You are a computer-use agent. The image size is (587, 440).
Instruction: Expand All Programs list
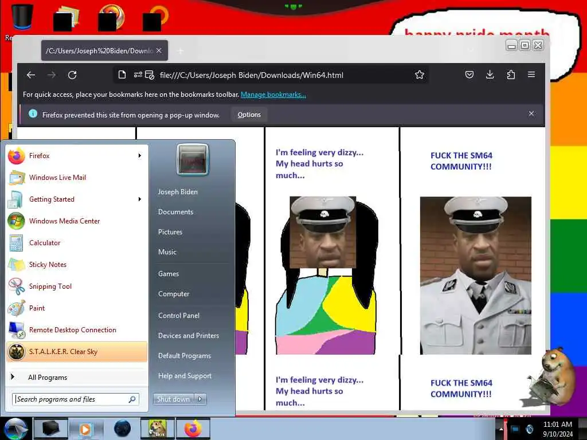pyautogui.click(x=77, y=377)
